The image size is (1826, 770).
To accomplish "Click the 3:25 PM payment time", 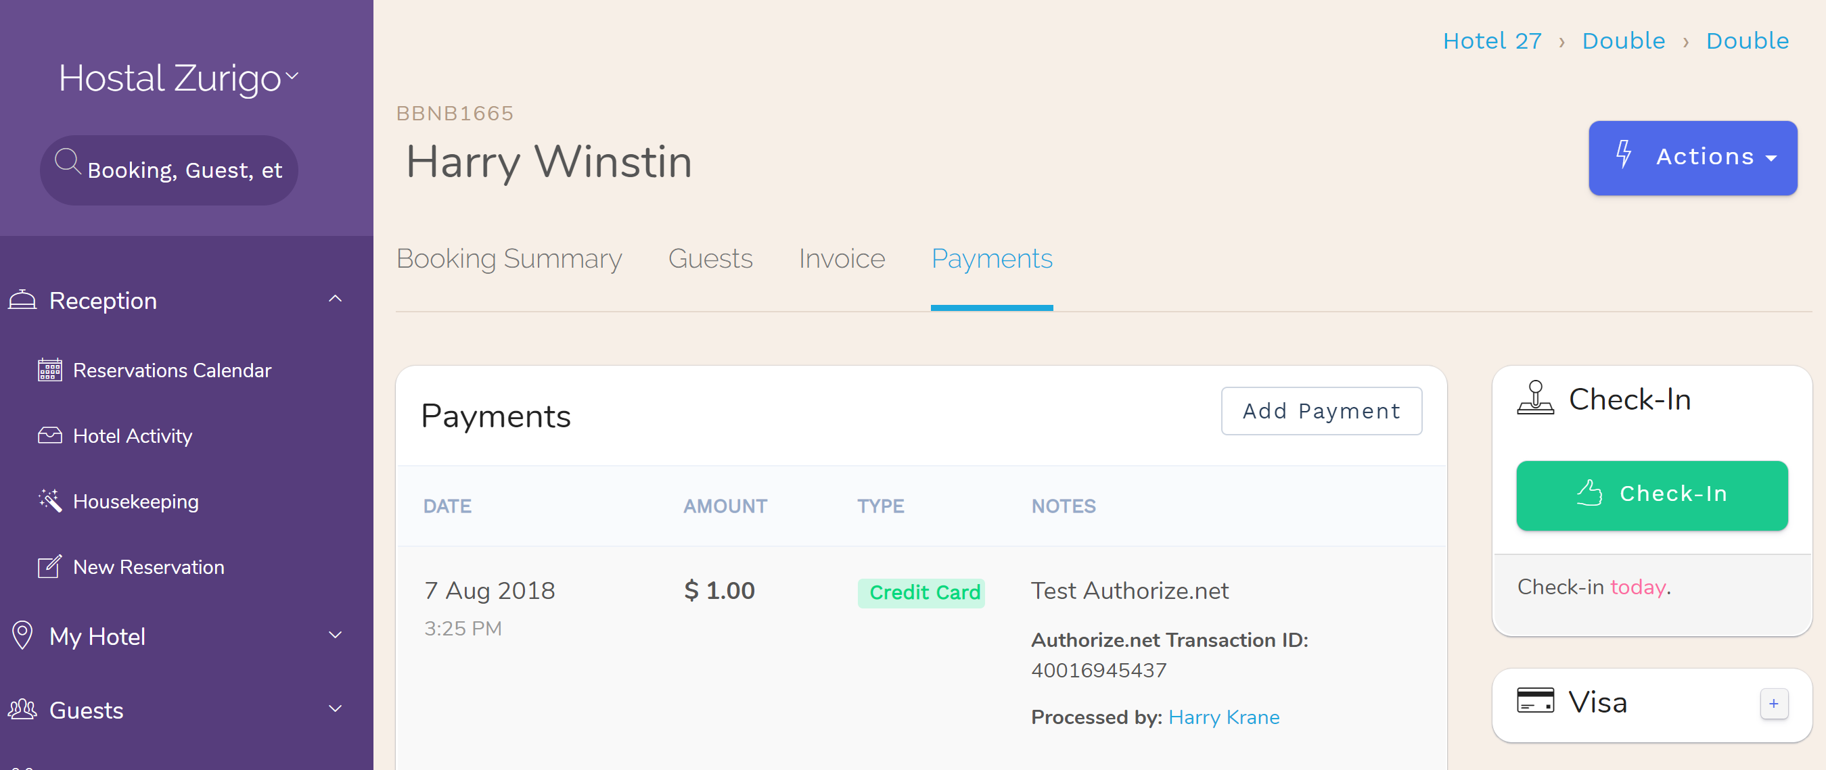I will coord(463,627).
